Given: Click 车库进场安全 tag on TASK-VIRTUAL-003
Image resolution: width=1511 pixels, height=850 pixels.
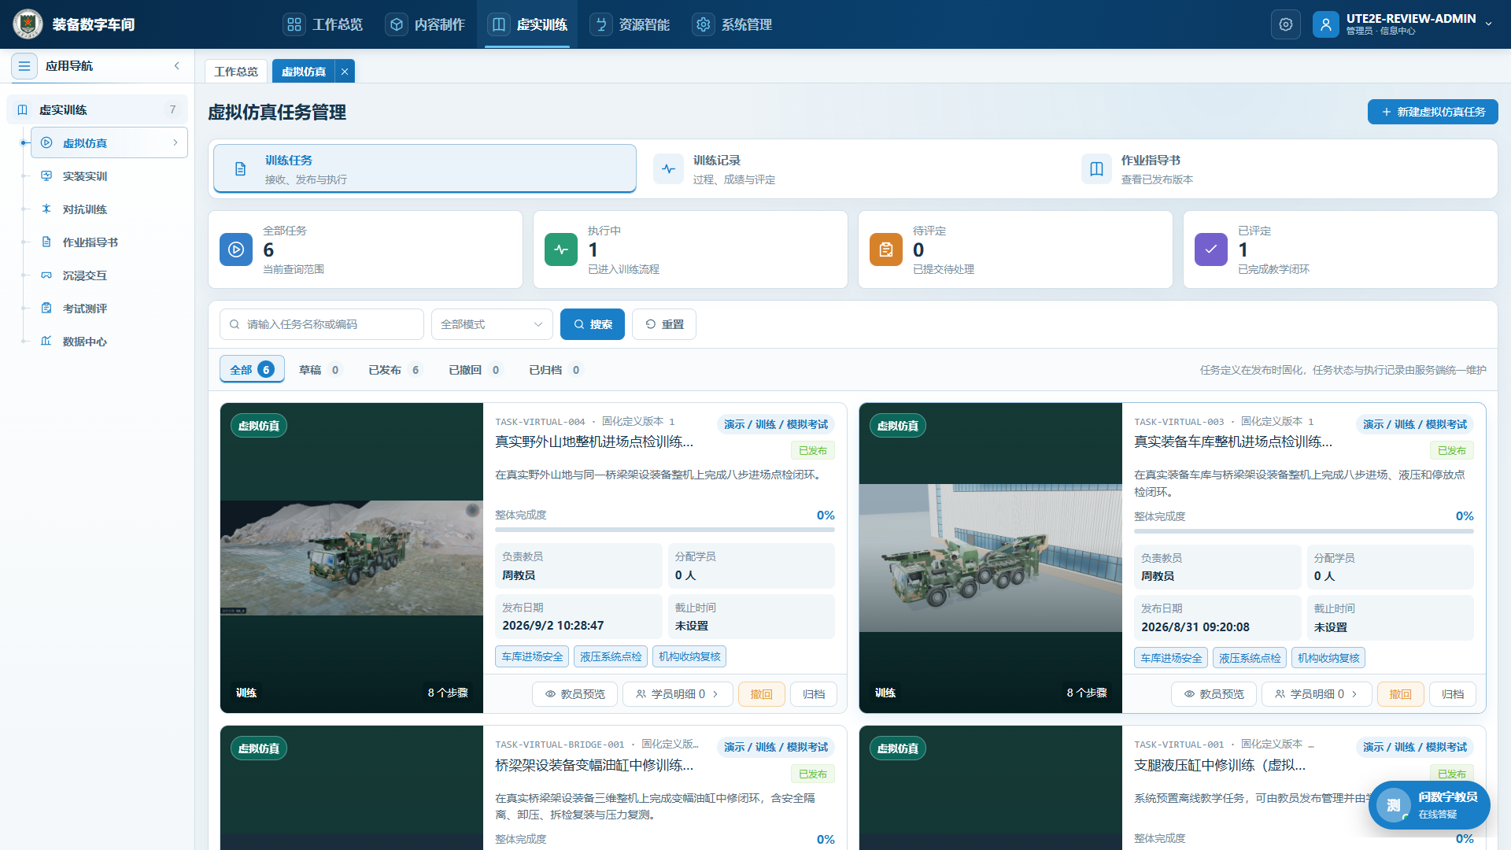Looking at the screenshot, I should point(1171,658).
